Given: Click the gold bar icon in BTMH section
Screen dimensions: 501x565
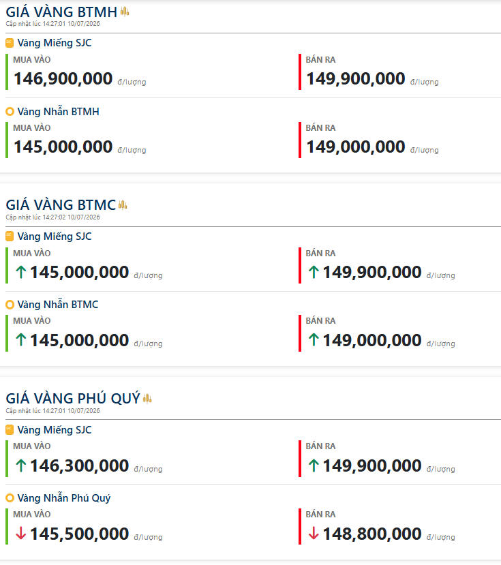Looking at the screenshot, I should (10, 43).
